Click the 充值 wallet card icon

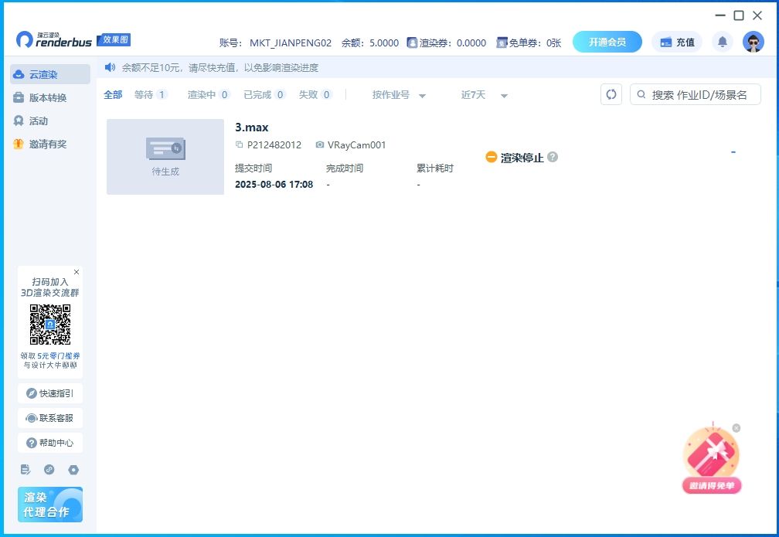tap(665, 42)
